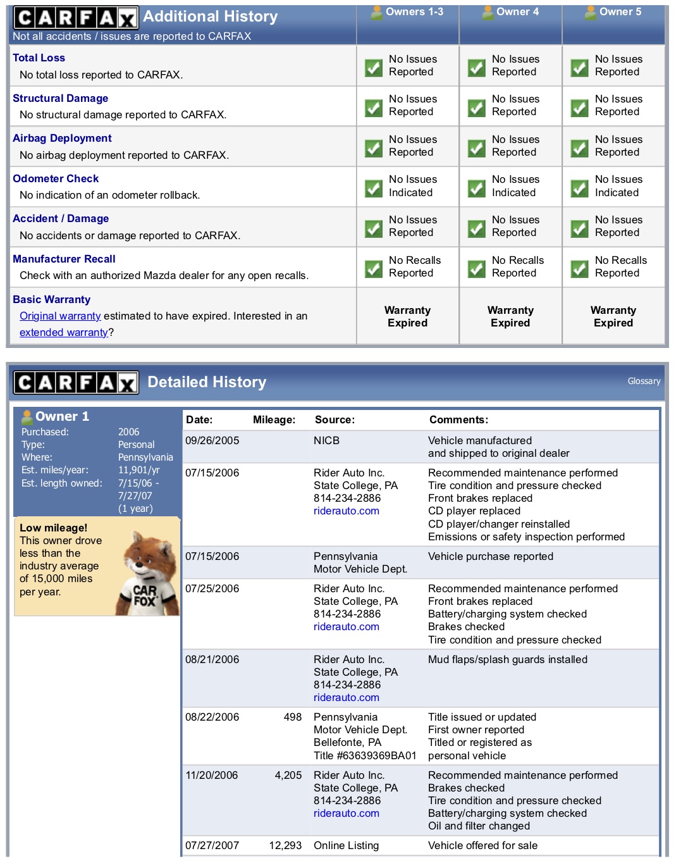Viewport: 676px width, 863px height.
Task: Click Structural Damage checkmark for Owners 1-3
Action: click(374, 108)
